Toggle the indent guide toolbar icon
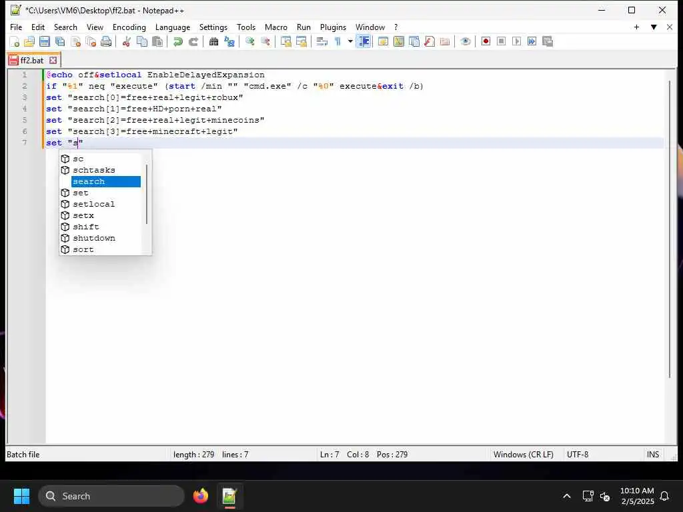The image size is (683, 512). click(x=364, y=42)
